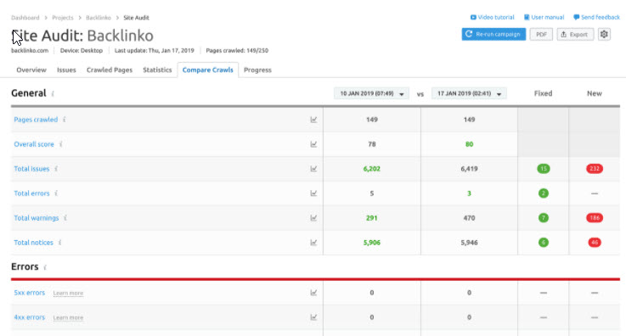Click the 470 Total warnings value
Image resolution: width=626 pixels, height=336 pixels.
point(469,218)
